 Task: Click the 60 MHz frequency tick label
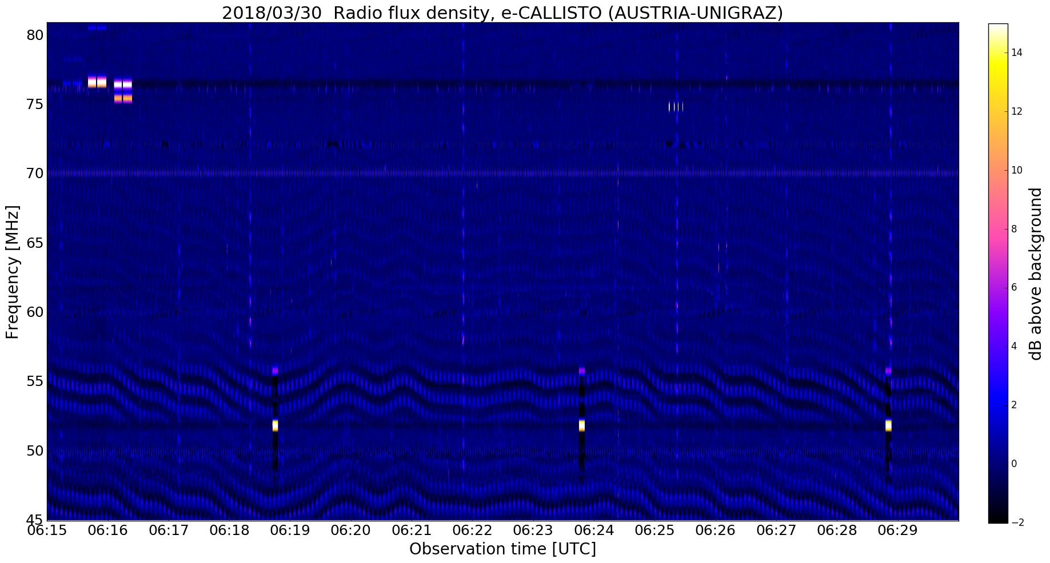[35, 312]
